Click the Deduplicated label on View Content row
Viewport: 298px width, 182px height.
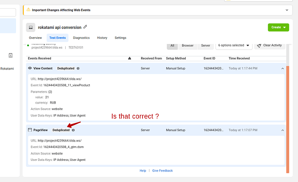(66, 68)
